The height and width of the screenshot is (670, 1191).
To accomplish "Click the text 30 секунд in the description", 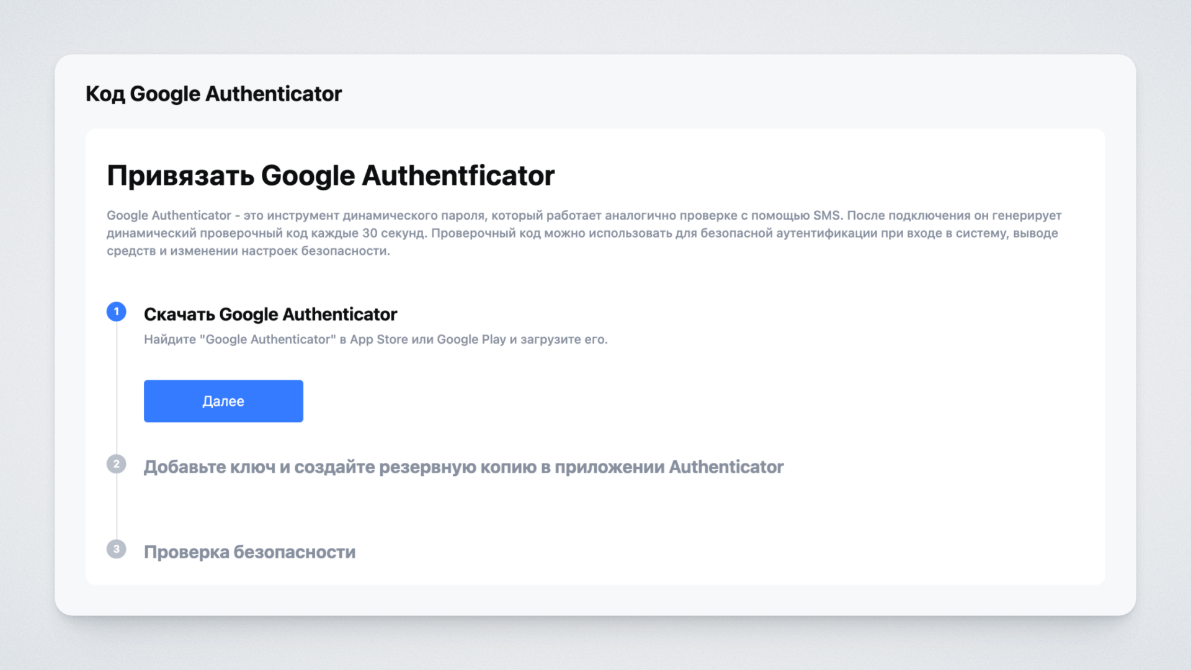I will pyautogui.click(x=394, y=233).
